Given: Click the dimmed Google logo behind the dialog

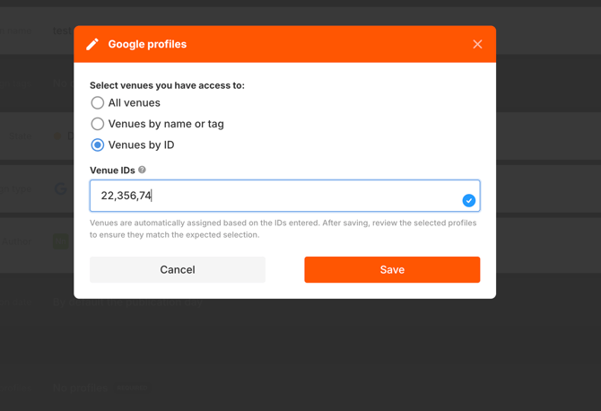Looking at the screenshot, I should (61, 188).
